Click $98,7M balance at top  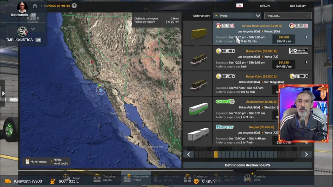[x=265, y=6]
